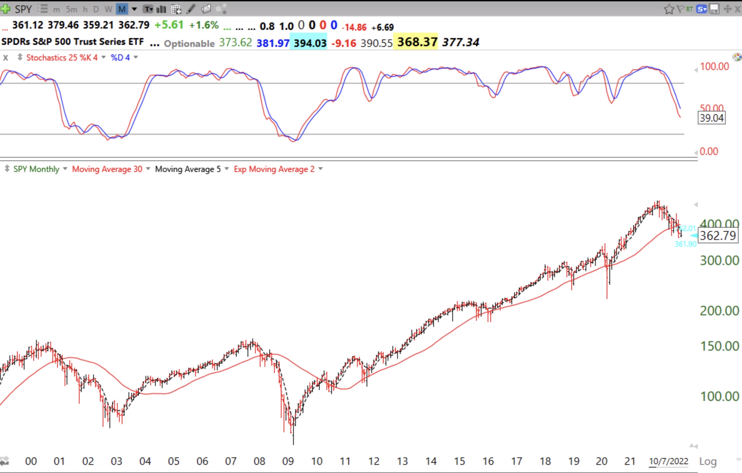The width and height of the screenshot is (742, 473).
Task: Click the flag marker icon
Action: point(680,9)
